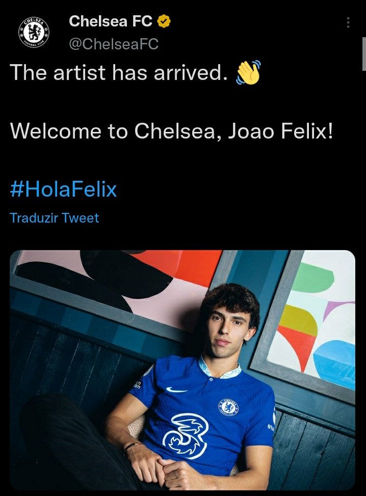Click the "Welcome to Chelsea, Joao Felix!" line

pyautogui.click(x=172, y=131)
